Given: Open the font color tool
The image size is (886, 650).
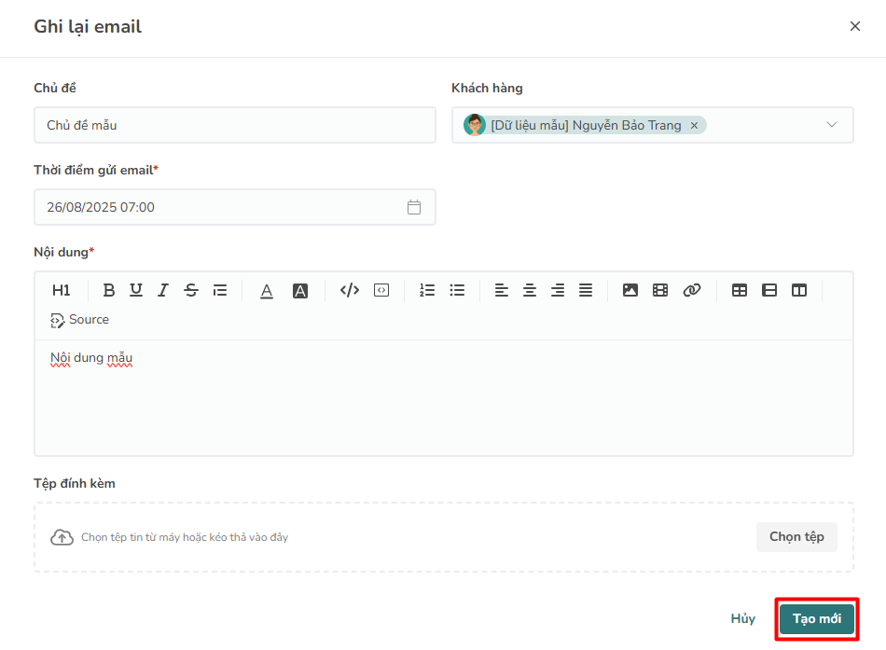Looking at the screenshot, I should pyautogui.click(x=267, y=290).
